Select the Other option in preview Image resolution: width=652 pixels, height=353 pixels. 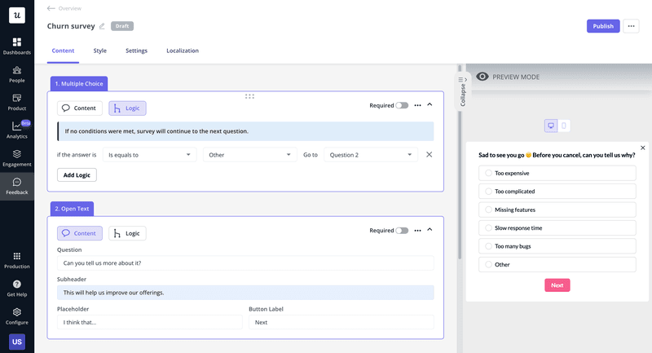557,264
